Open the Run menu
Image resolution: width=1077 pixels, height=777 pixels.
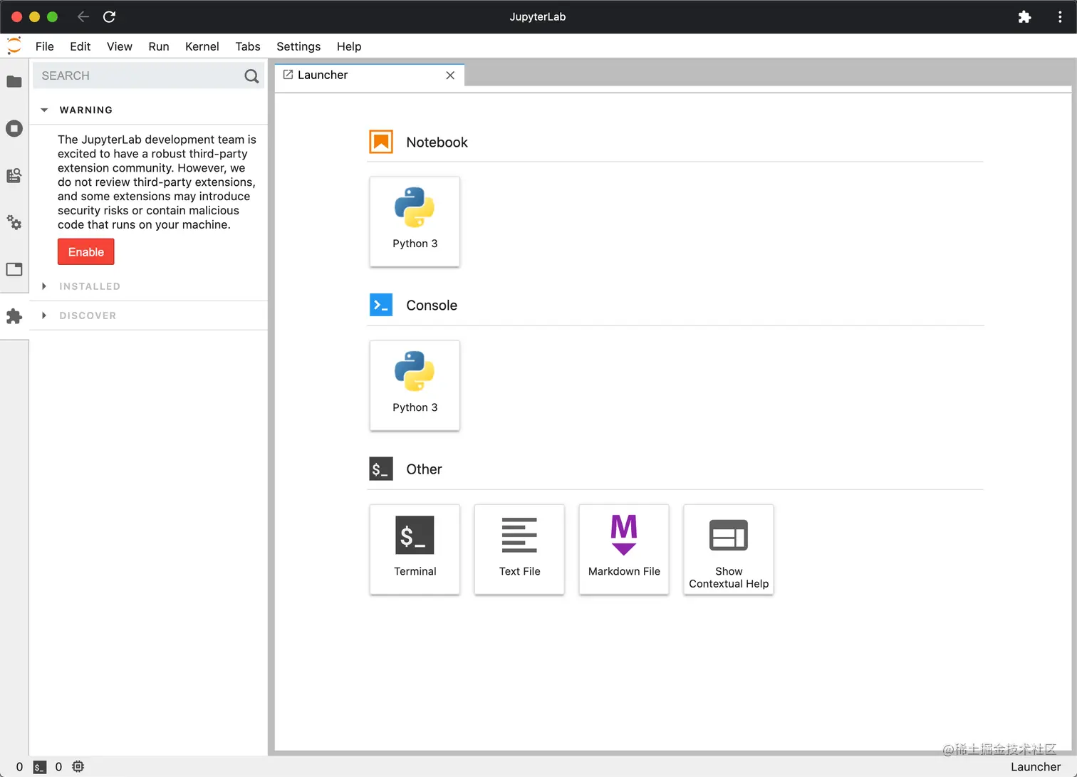click(x=159, y=46)
